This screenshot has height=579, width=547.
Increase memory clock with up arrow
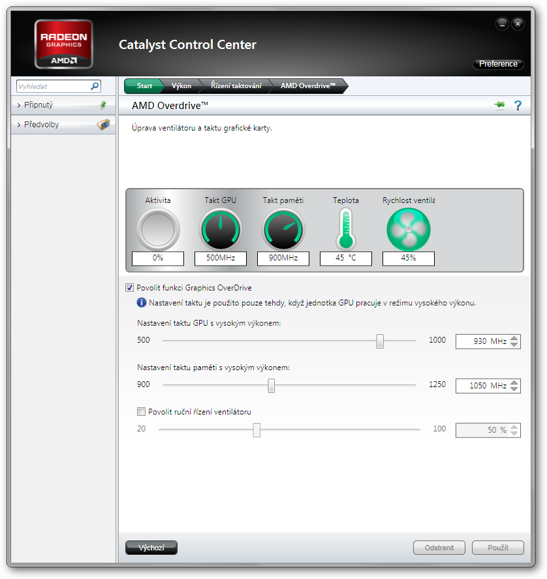point(514,383)
